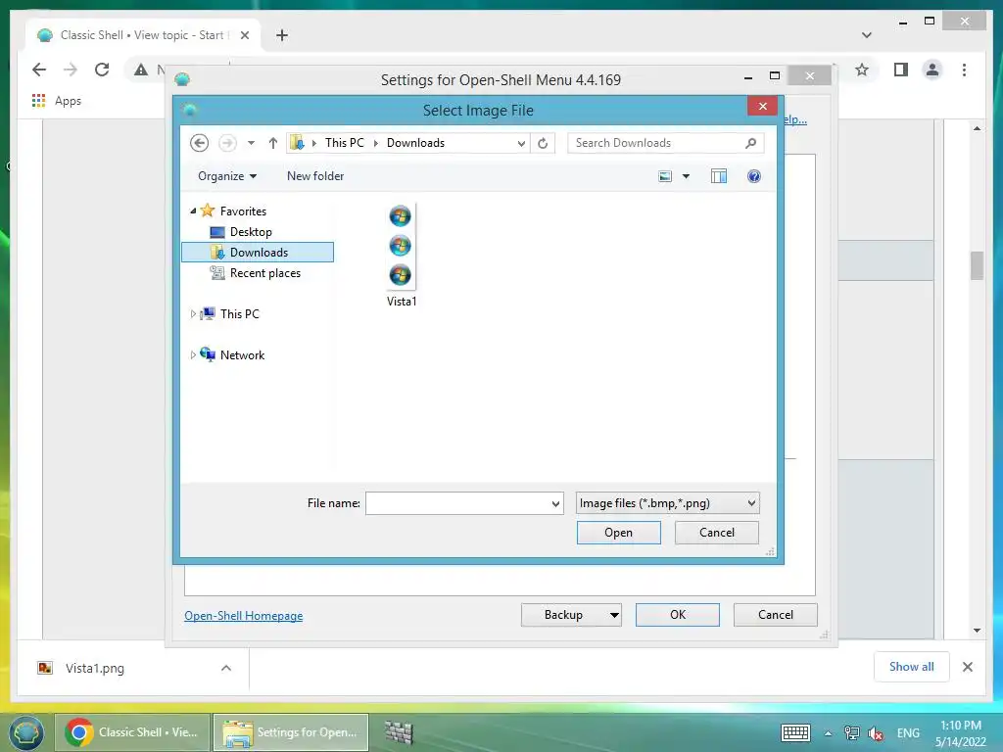Bookmark this page with the star

coord(862,70)
